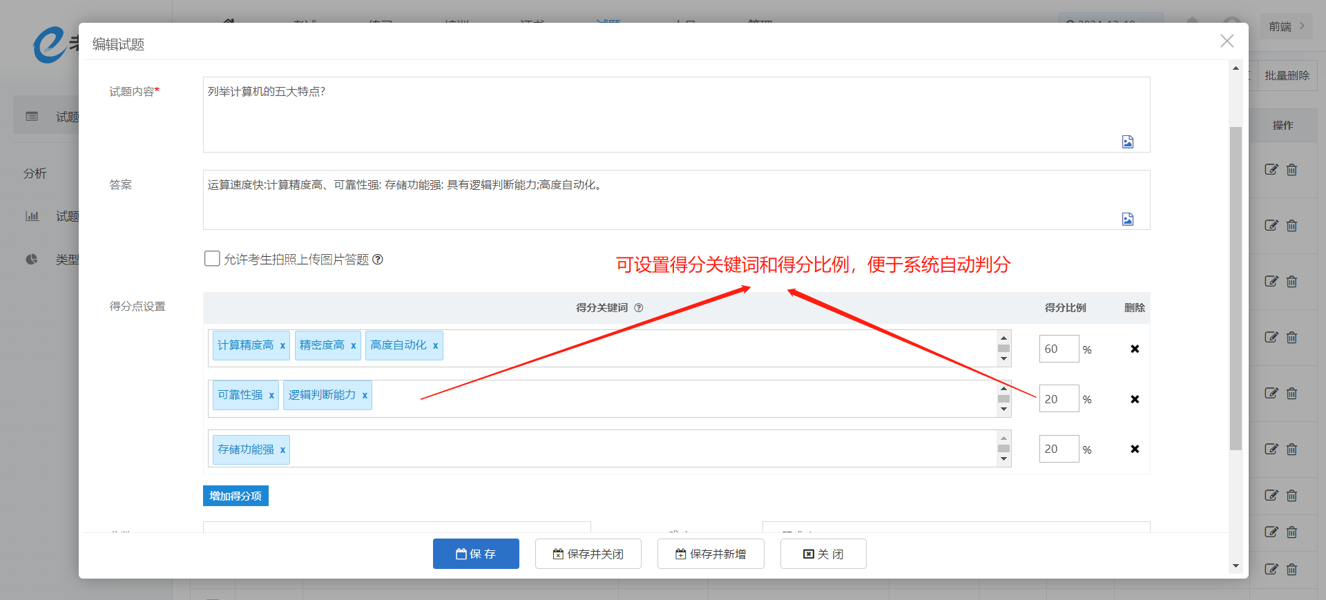Insert image in question content field

pos(1127,142)
